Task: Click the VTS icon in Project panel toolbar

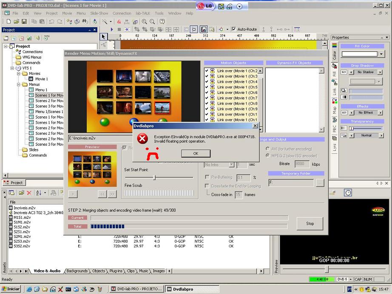Action: click(46, 38)
